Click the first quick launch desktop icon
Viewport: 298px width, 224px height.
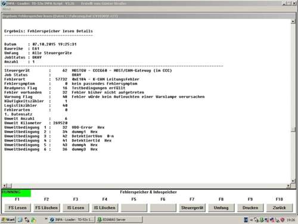(x=20, y=220)
